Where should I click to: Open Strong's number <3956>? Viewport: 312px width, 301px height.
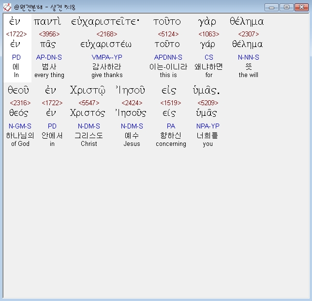point(49,34)
